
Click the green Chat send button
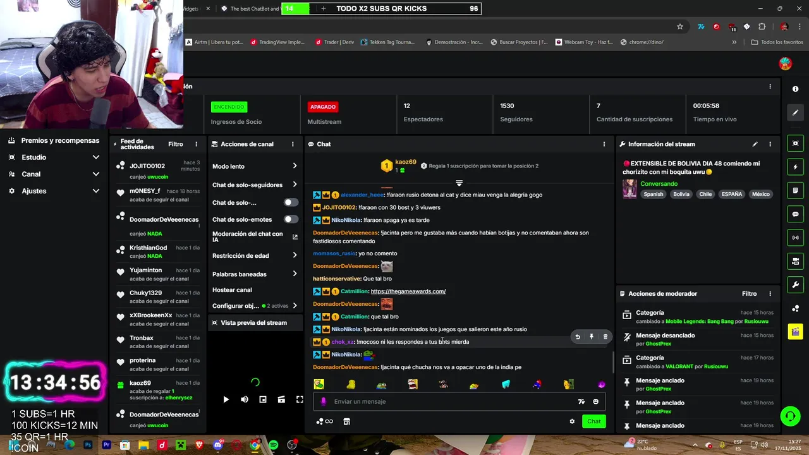pyautogui.click(x=594, y=422)
